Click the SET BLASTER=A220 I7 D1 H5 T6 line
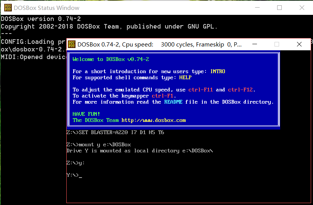 116,133
